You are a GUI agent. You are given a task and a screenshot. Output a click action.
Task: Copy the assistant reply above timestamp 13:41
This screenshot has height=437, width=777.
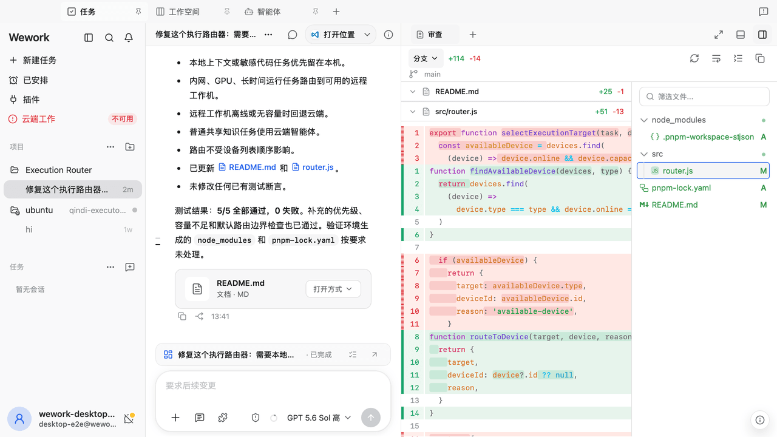[x=182, y=316]
